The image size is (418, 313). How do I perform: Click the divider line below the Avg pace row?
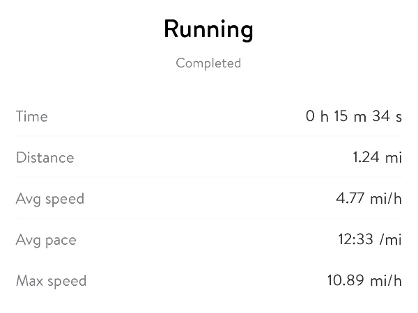click(x=209, y=259)
